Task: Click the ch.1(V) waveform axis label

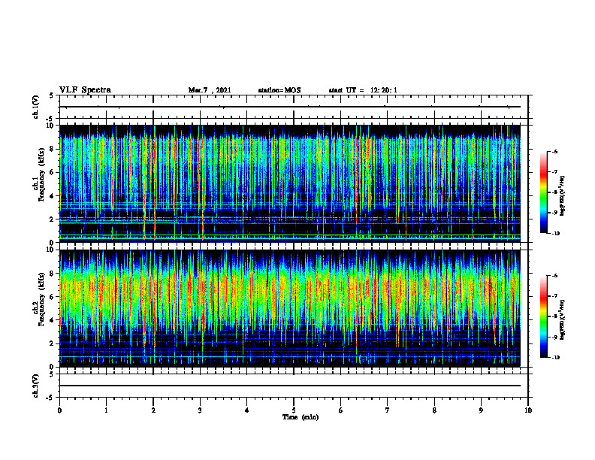Action: pos(36,107)
